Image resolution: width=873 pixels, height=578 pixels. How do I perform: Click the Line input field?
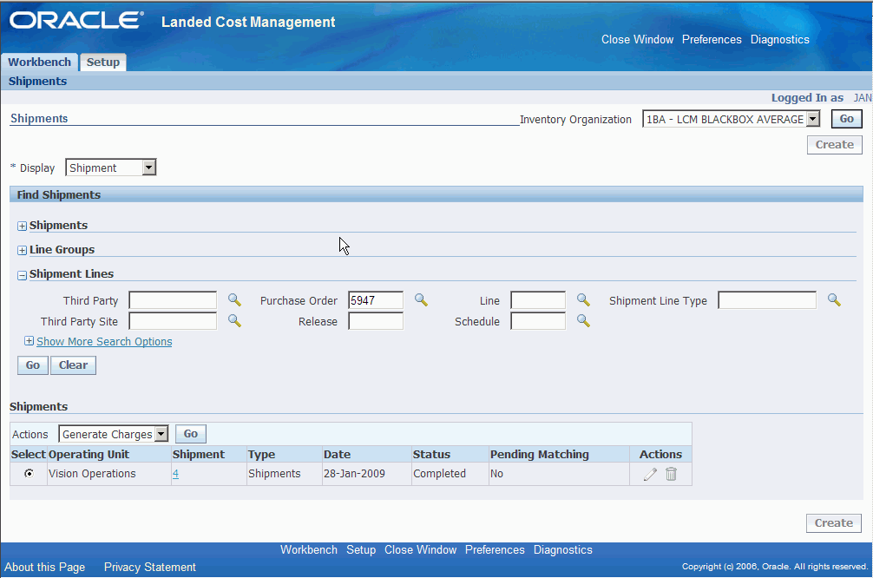point(538,300)
